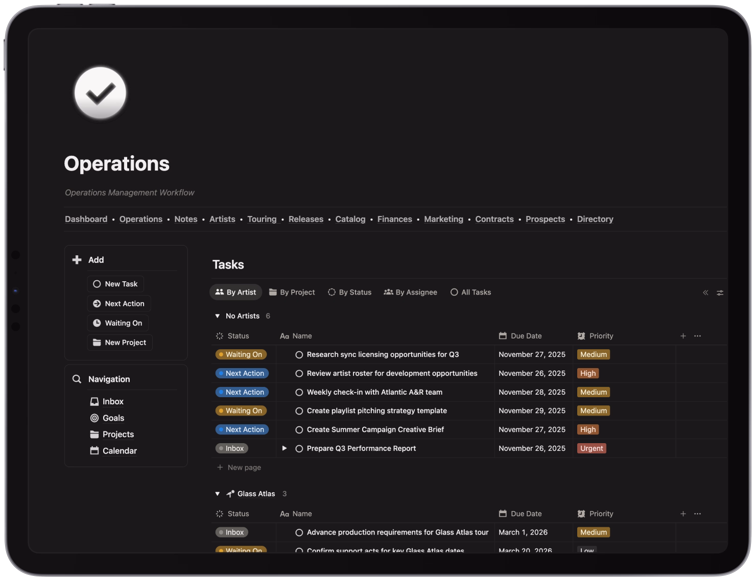This screenshot has height=582, width=756.
Task: Click the Priority header in Glass Atlas table
Action: tap(595, 514)
